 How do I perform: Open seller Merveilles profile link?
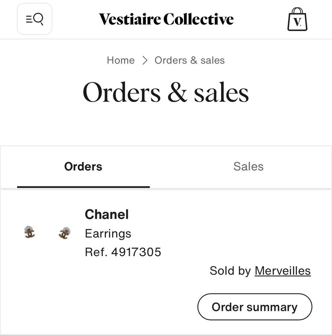click(282, 271)
